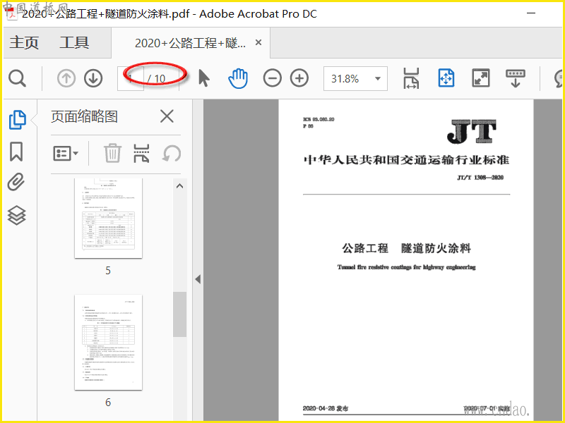Select the 2020+公路工程+隧… document tab

[190, 43]
